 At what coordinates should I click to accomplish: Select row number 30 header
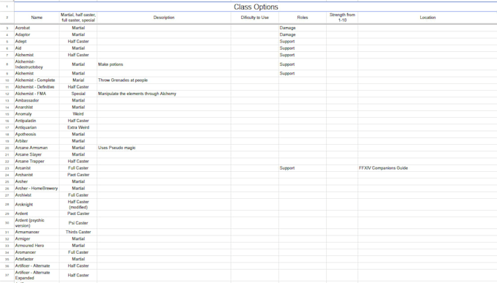[7, 223]
